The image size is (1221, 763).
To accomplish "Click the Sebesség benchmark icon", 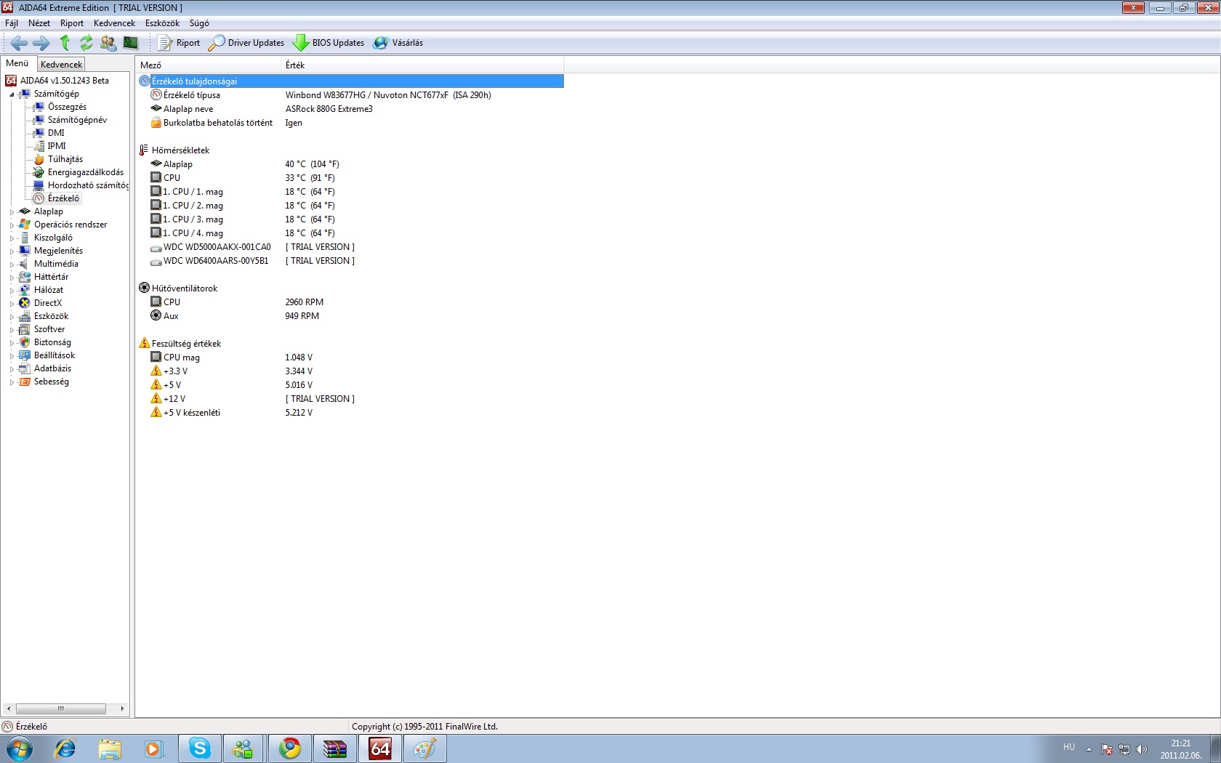I will [25, 381].
